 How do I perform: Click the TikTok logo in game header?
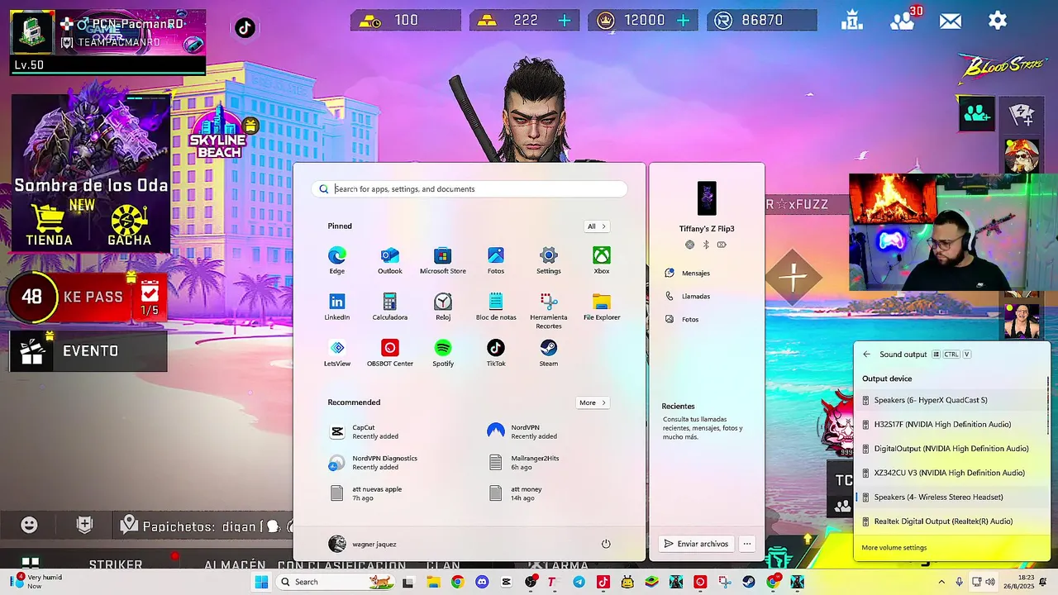pyautogui.click(x=244, y=28)
